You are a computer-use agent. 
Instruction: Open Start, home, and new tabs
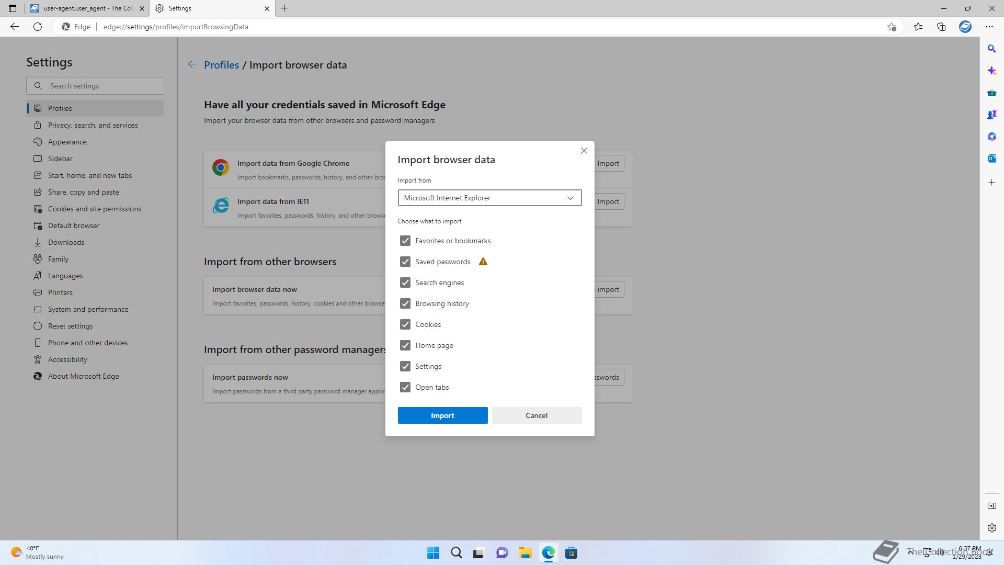(x=95, y=175)
